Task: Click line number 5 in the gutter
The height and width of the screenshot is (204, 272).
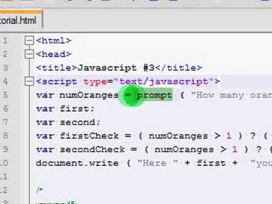Action: point(6,95)
